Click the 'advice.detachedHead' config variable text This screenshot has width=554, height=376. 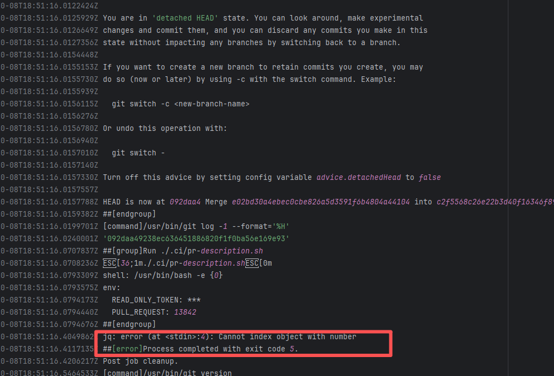point(358,177)
